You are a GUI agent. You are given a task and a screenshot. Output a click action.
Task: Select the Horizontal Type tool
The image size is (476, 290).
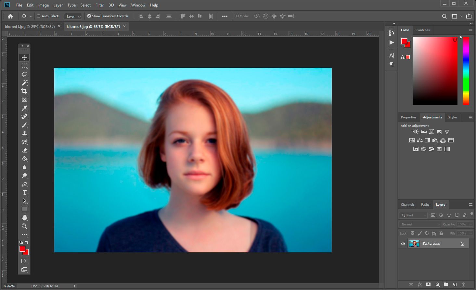click(24, 192)
